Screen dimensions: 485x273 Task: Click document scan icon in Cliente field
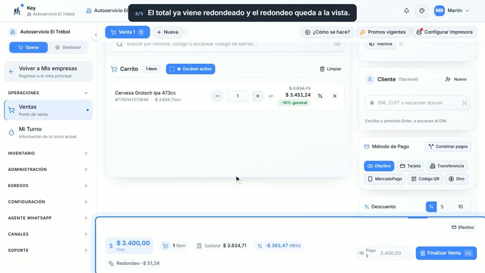coord(464,103)
